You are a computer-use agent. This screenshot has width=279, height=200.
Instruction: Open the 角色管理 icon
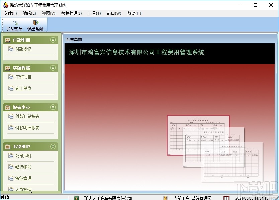pos(11,178)
